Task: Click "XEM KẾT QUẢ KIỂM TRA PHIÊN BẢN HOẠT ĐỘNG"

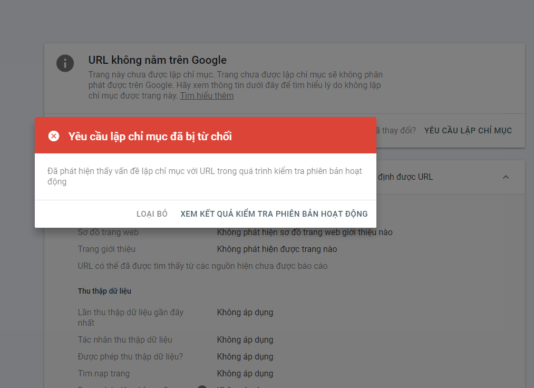Action: (x=274, y=214)
